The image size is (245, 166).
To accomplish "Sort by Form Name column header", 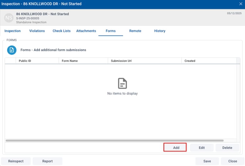I will pos(70,61).
